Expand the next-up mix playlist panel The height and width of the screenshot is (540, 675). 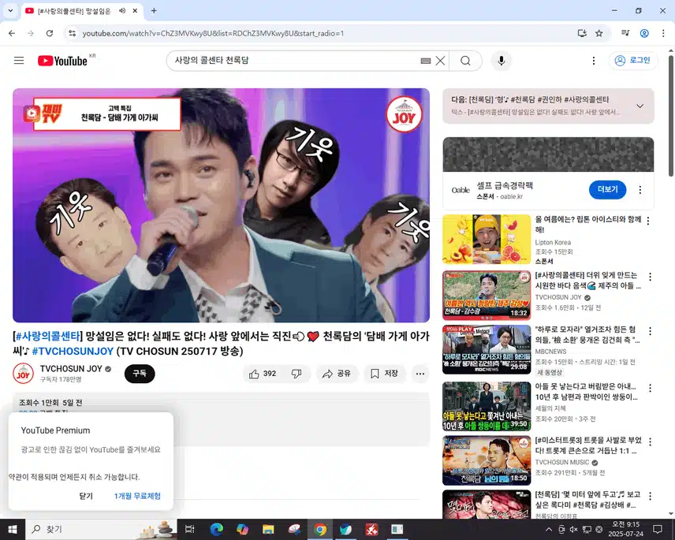coord(640,106)
